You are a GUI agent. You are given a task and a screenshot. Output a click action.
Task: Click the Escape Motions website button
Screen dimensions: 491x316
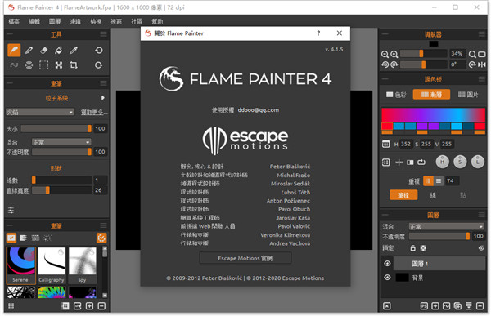point(245,258)
